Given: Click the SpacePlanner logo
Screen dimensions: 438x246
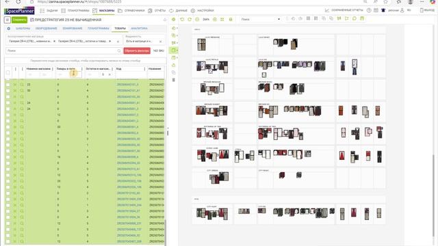Looking at the screenshot, I should 19,11.
